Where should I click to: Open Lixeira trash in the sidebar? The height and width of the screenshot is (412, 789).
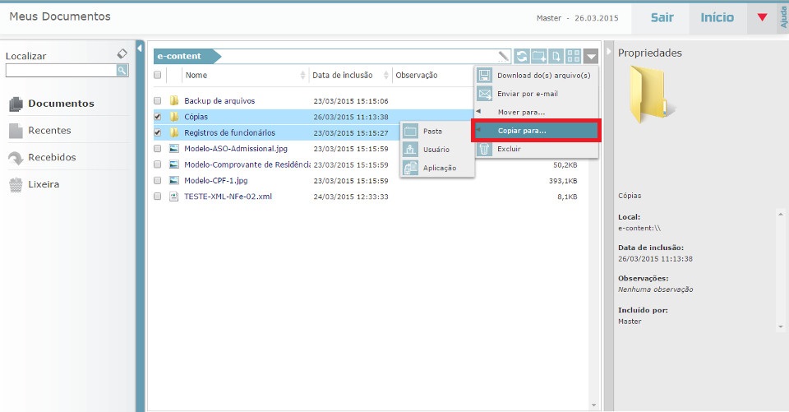(44, 184)
